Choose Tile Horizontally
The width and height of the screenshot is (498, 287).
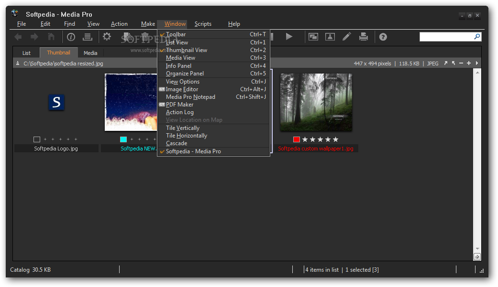click(213, 136)
